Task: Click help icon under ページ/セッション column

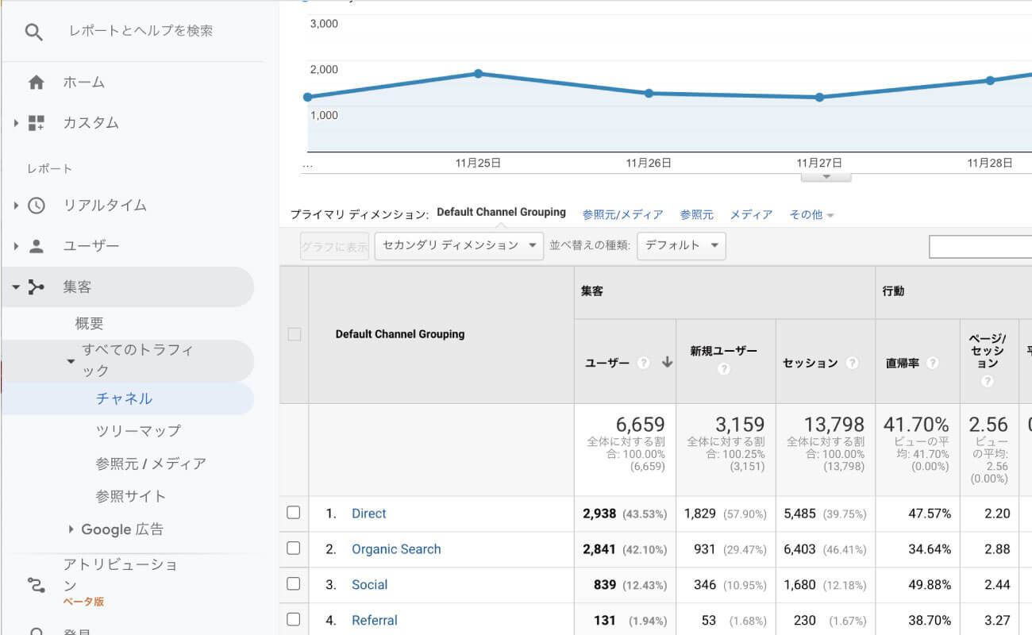Action: (x=988, y=382)
